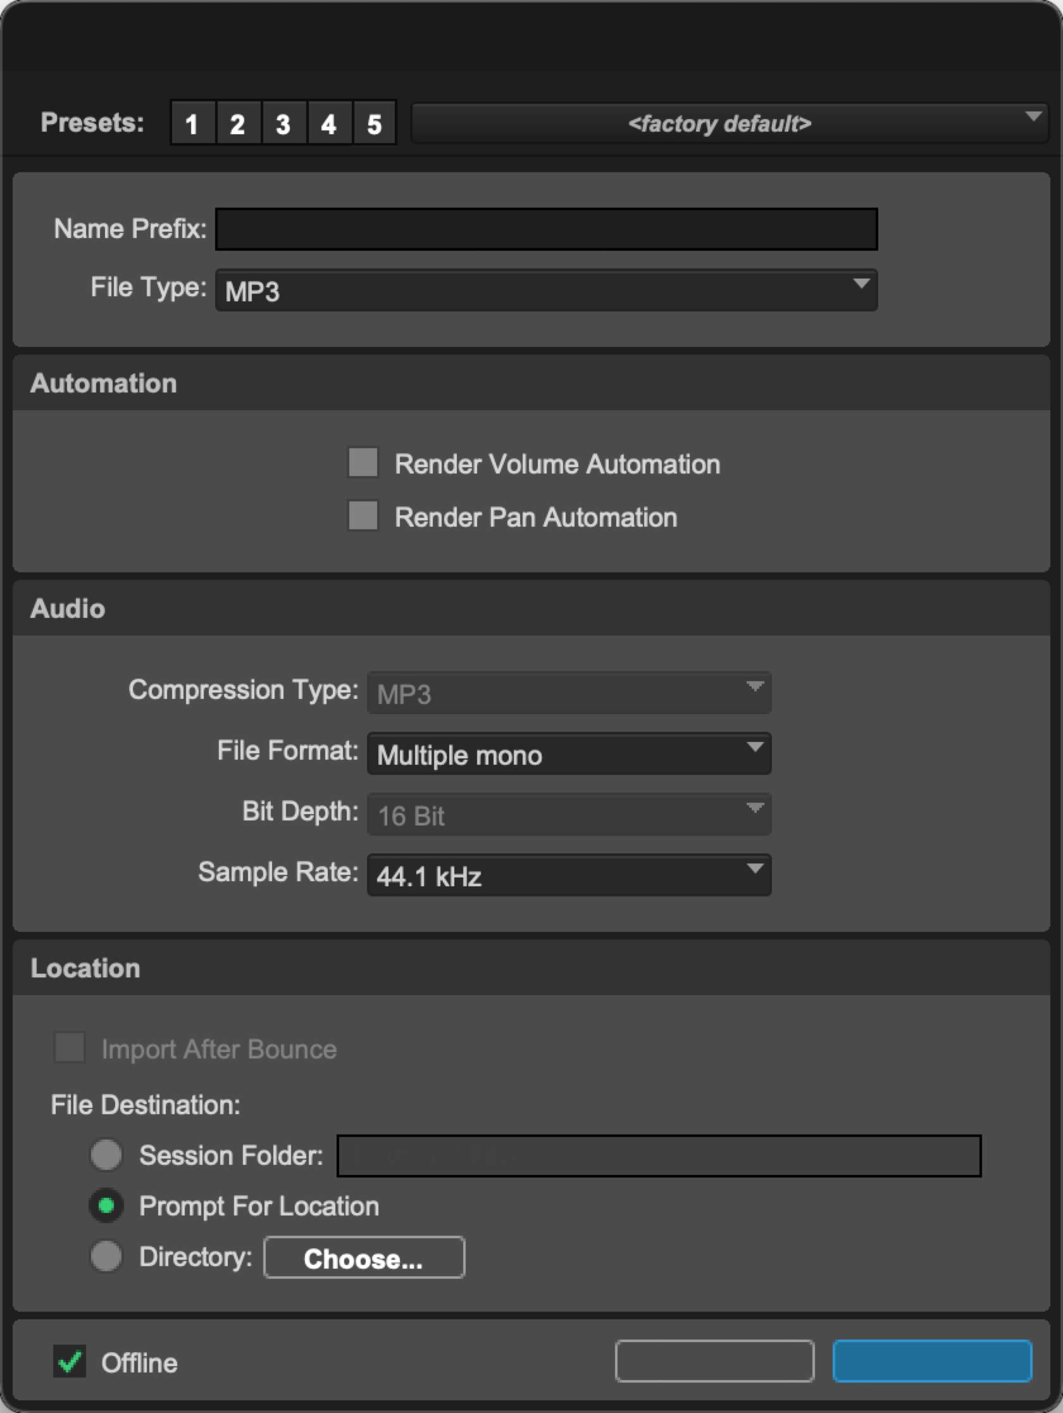Open the File Type dropdown showing MP3
The image size is (1063, 1413).
[546, 291]
